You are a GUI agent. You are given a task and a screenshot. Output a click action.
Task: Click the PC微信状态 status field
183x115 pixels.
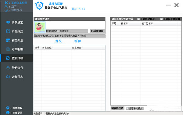click(67, 31)
